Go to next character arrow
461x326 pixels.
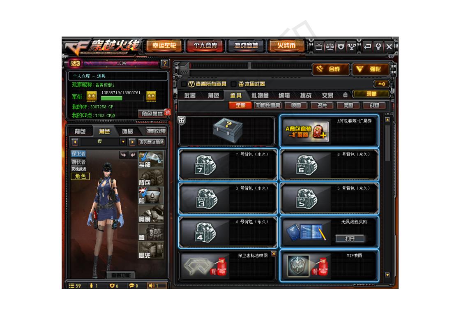pos(132,142)
